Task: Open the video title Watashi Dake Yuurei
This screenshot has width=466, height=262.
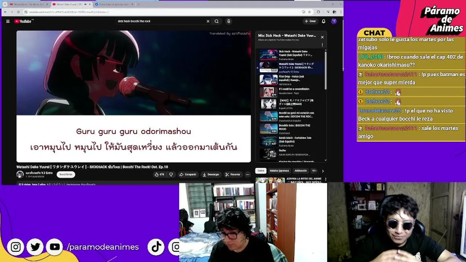Action: [92, 167]
